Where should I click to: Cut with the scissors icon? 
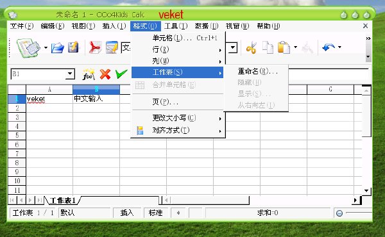pyautogui.click(x=252, y=47)
